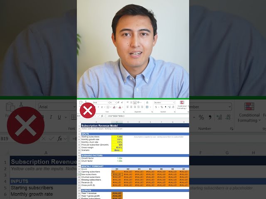Select 'NA' cell in Opening subscribers row
The image size is (266, 199).
[117, 172]
